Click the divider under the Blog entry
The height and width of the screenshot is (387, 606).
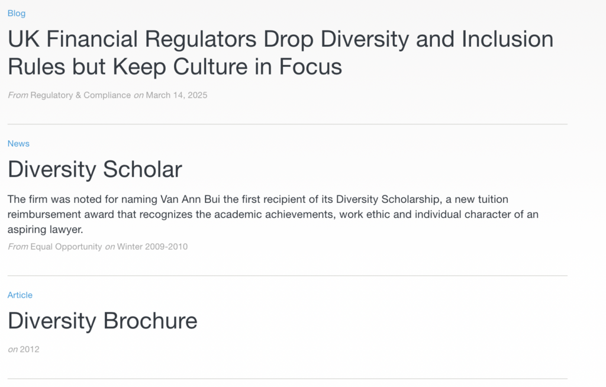[288, 124]
